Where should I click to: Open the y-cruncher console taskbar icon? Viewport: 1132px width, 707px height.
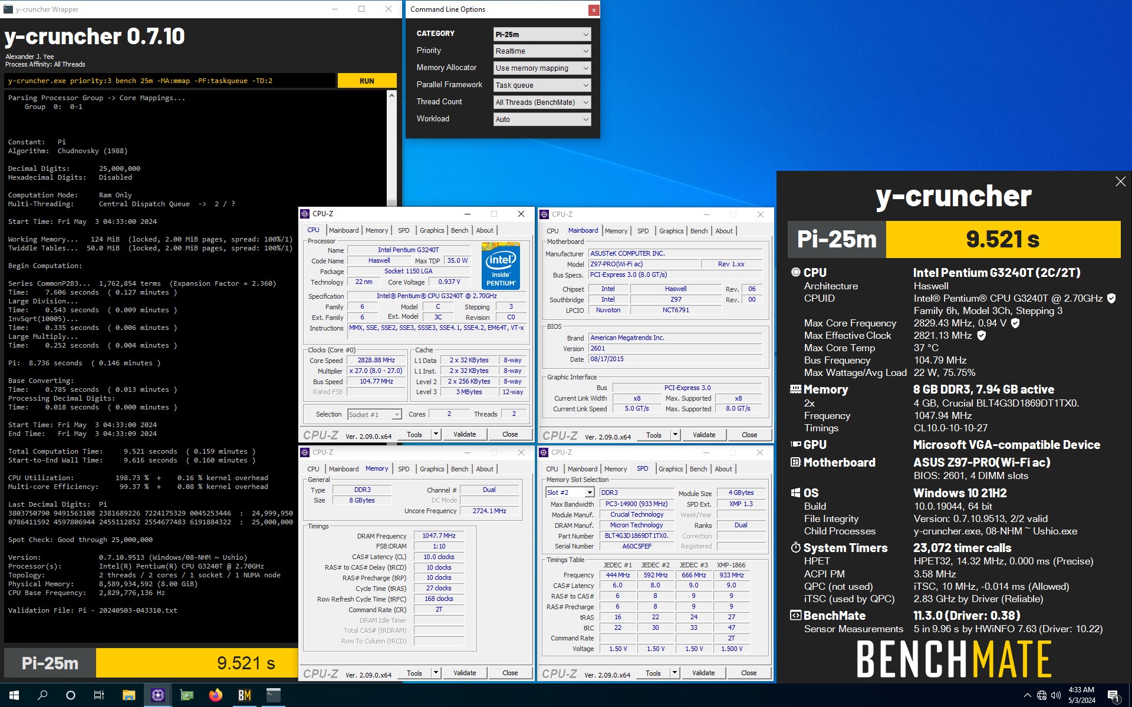(273, 695)
